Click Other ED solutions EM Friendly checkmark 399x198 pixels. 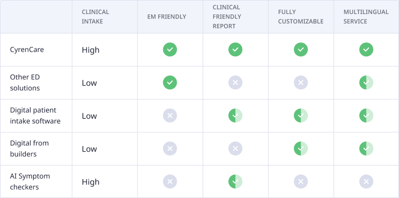(x=170, y=83)
